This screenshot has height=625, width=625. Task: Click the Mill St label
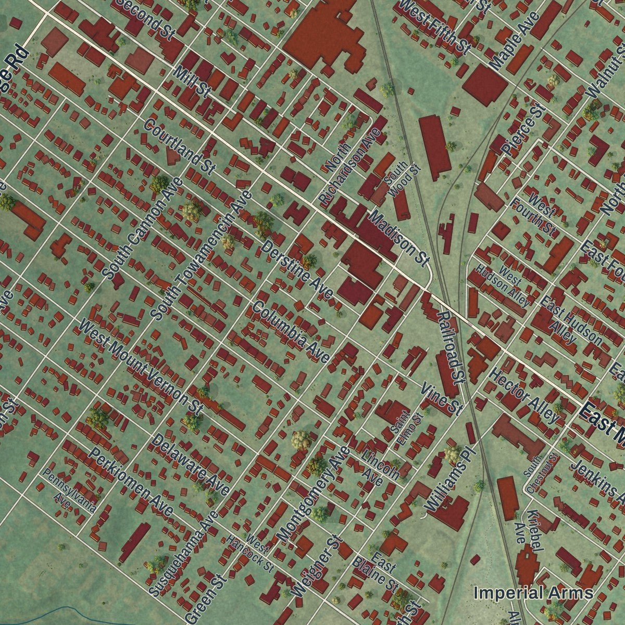pyautogui.click(x=193, y=82)
